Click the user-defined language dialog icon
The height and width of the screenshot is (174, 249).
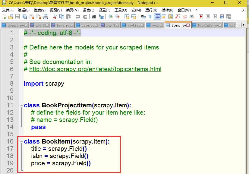click(x=164, y=17)
